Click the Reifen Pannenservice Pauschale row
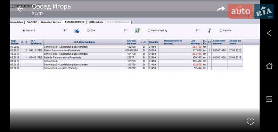The image size is (278, 132). click(x=126, y=51)
